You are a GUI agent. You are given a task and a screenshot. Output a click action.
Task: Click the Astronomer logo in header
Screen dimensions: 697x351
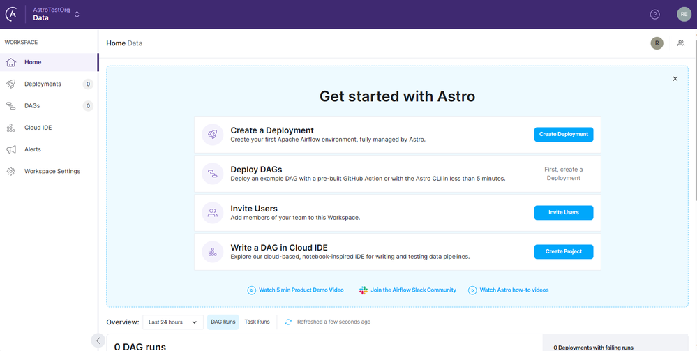pos(11,14)
